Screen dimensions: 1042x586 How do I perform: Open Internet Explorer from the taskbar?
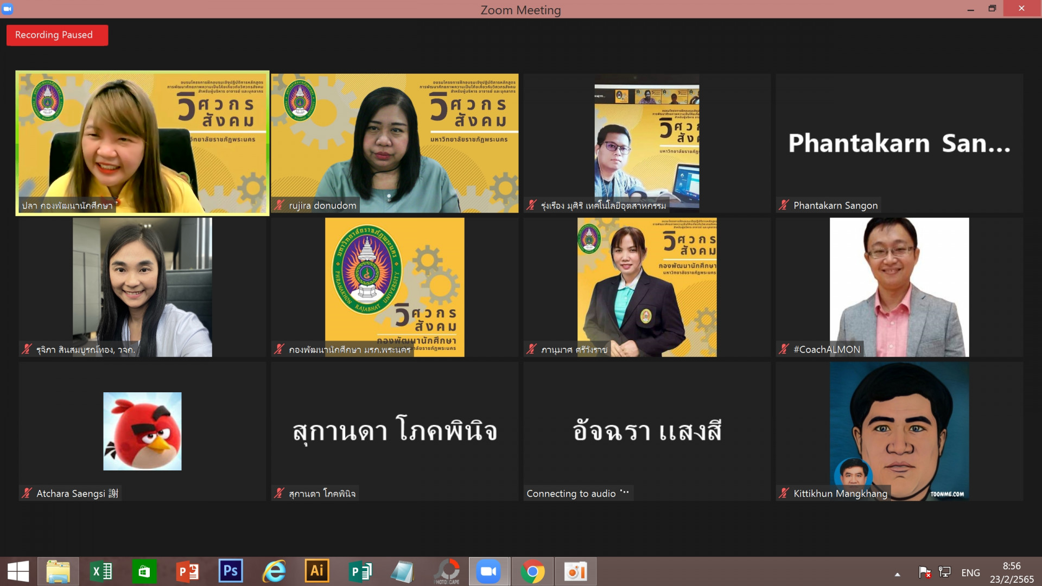click(274, 571)
